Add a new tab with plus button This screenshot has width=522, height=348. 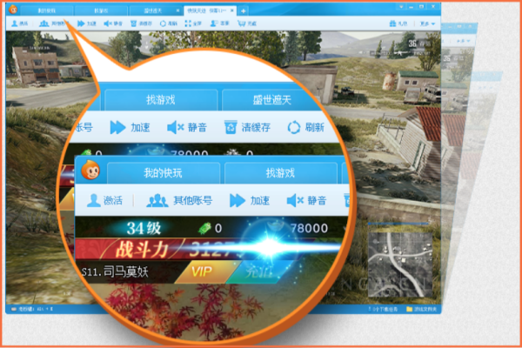click(x=244, y=10)
